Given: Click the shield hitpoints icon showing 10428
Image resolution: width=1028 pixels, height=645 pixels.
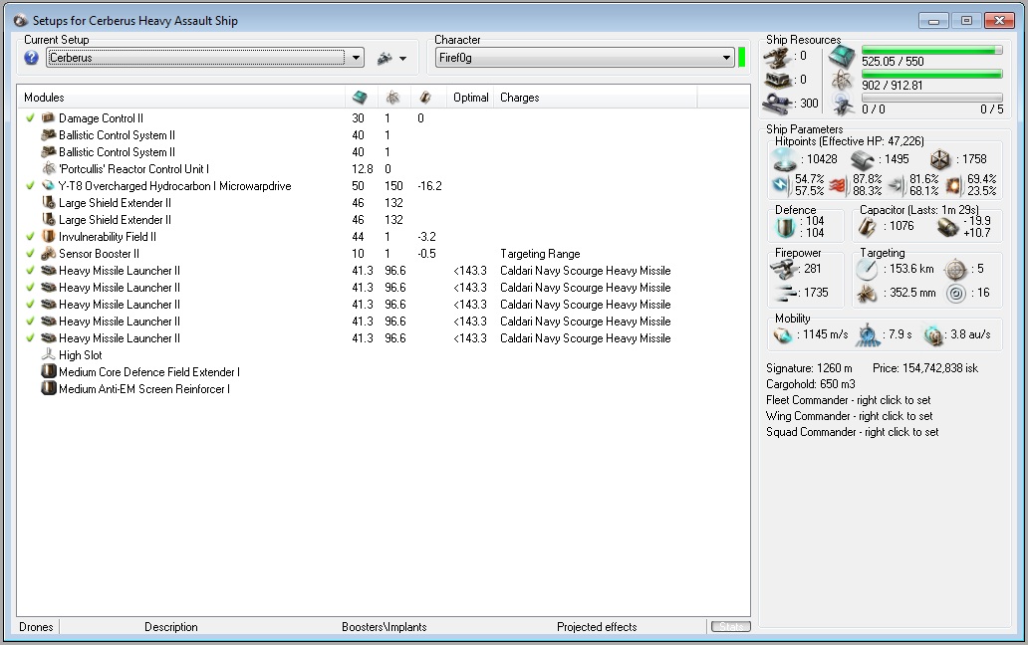Looking at the screenshot, I should point(785,159).
